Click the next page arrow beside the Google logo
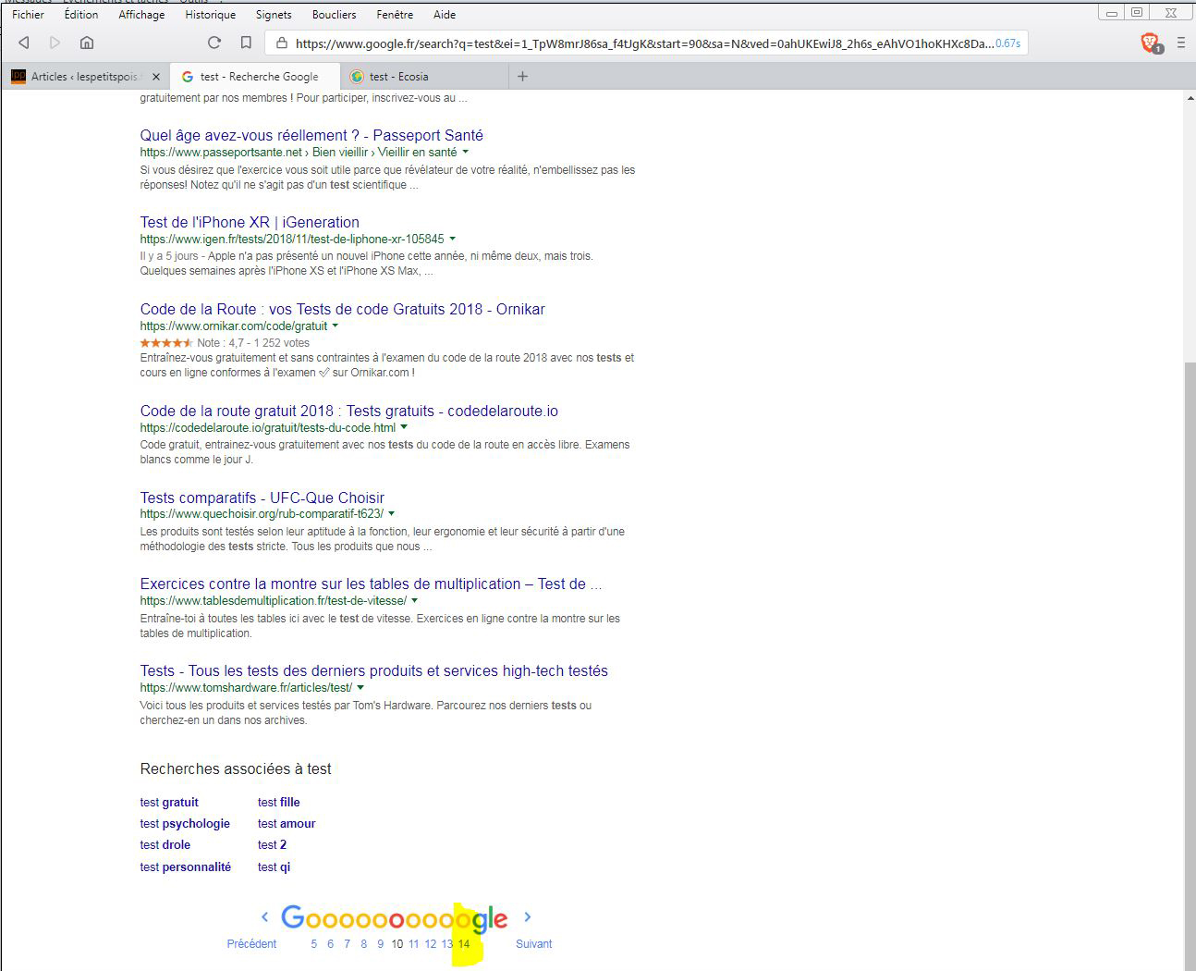The height and width of the screenshot is (971, 1196). click(x=528, y=917)
